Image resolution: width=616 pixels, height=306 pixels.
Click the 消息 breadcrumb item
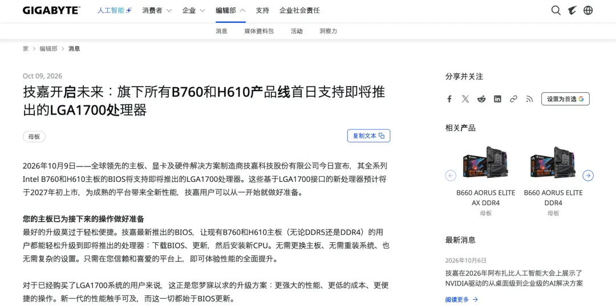[x=74, y=48]
